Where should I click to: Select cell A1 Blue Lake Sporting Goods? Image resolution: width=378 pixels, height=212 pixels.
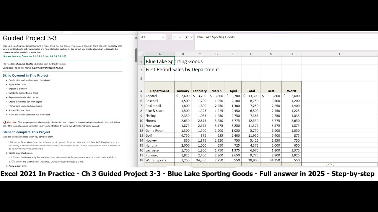pyautogui.click(x=159, y=61)
